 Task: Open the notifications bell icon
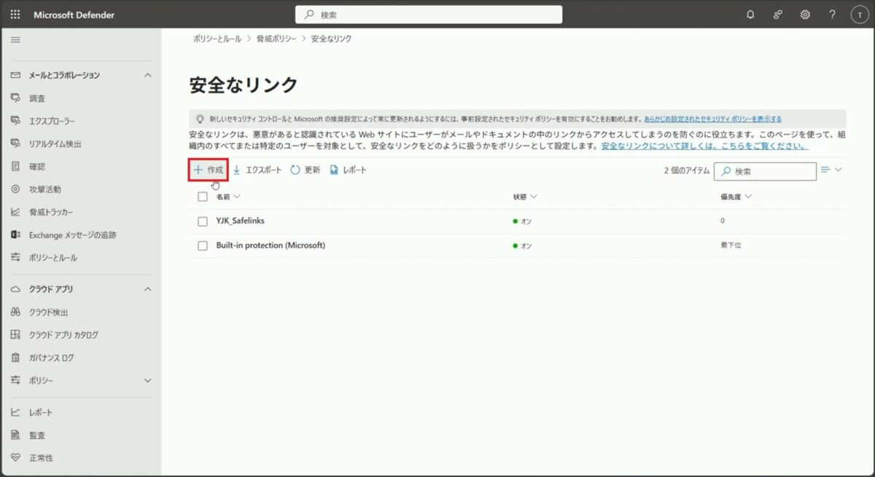click(x=750, y=15)
